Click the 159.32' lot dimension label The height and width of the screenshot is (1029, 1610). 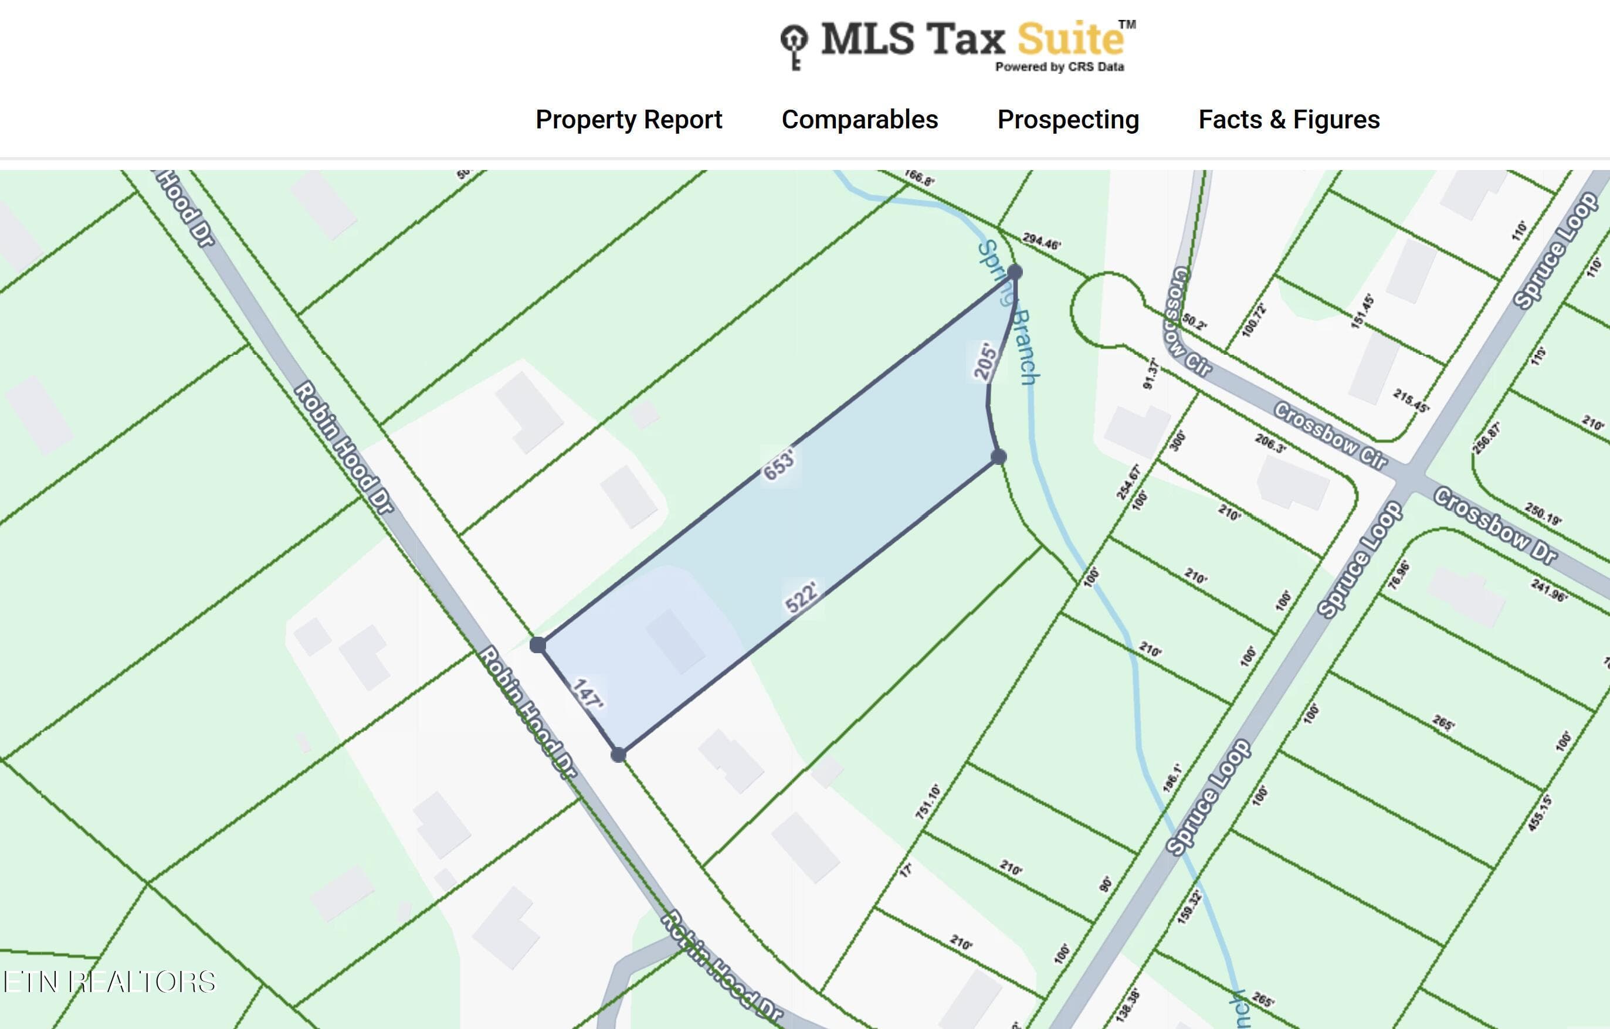(x=1189, y=906)
